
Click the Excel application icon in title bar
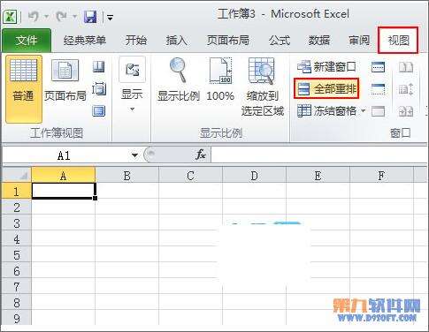10,17
